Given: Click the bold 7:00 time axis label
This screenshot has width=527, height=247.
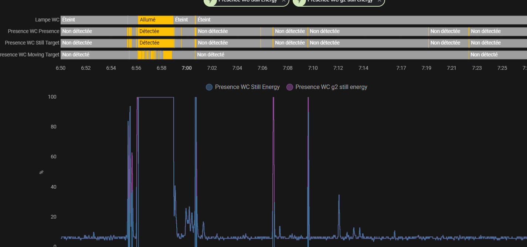Looking at the screenshot, I should click(x=187, y=68).
